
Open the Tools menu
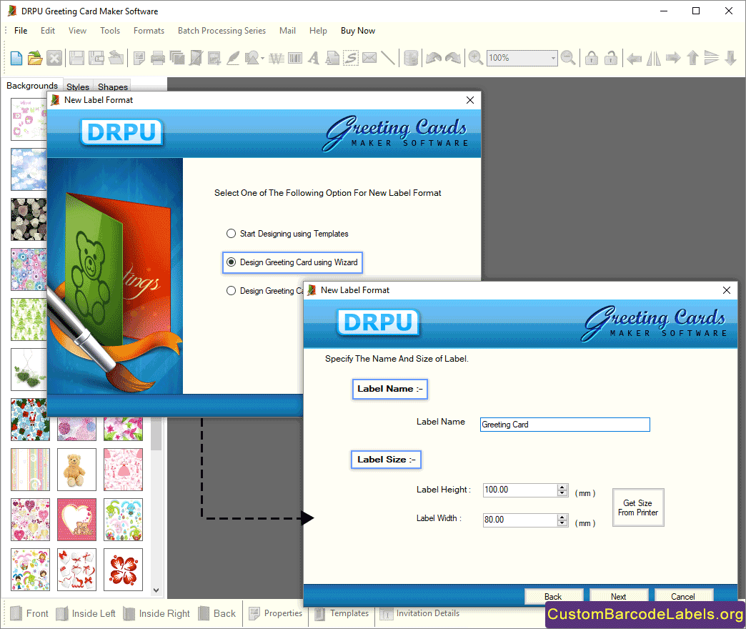tap(110, 31)
